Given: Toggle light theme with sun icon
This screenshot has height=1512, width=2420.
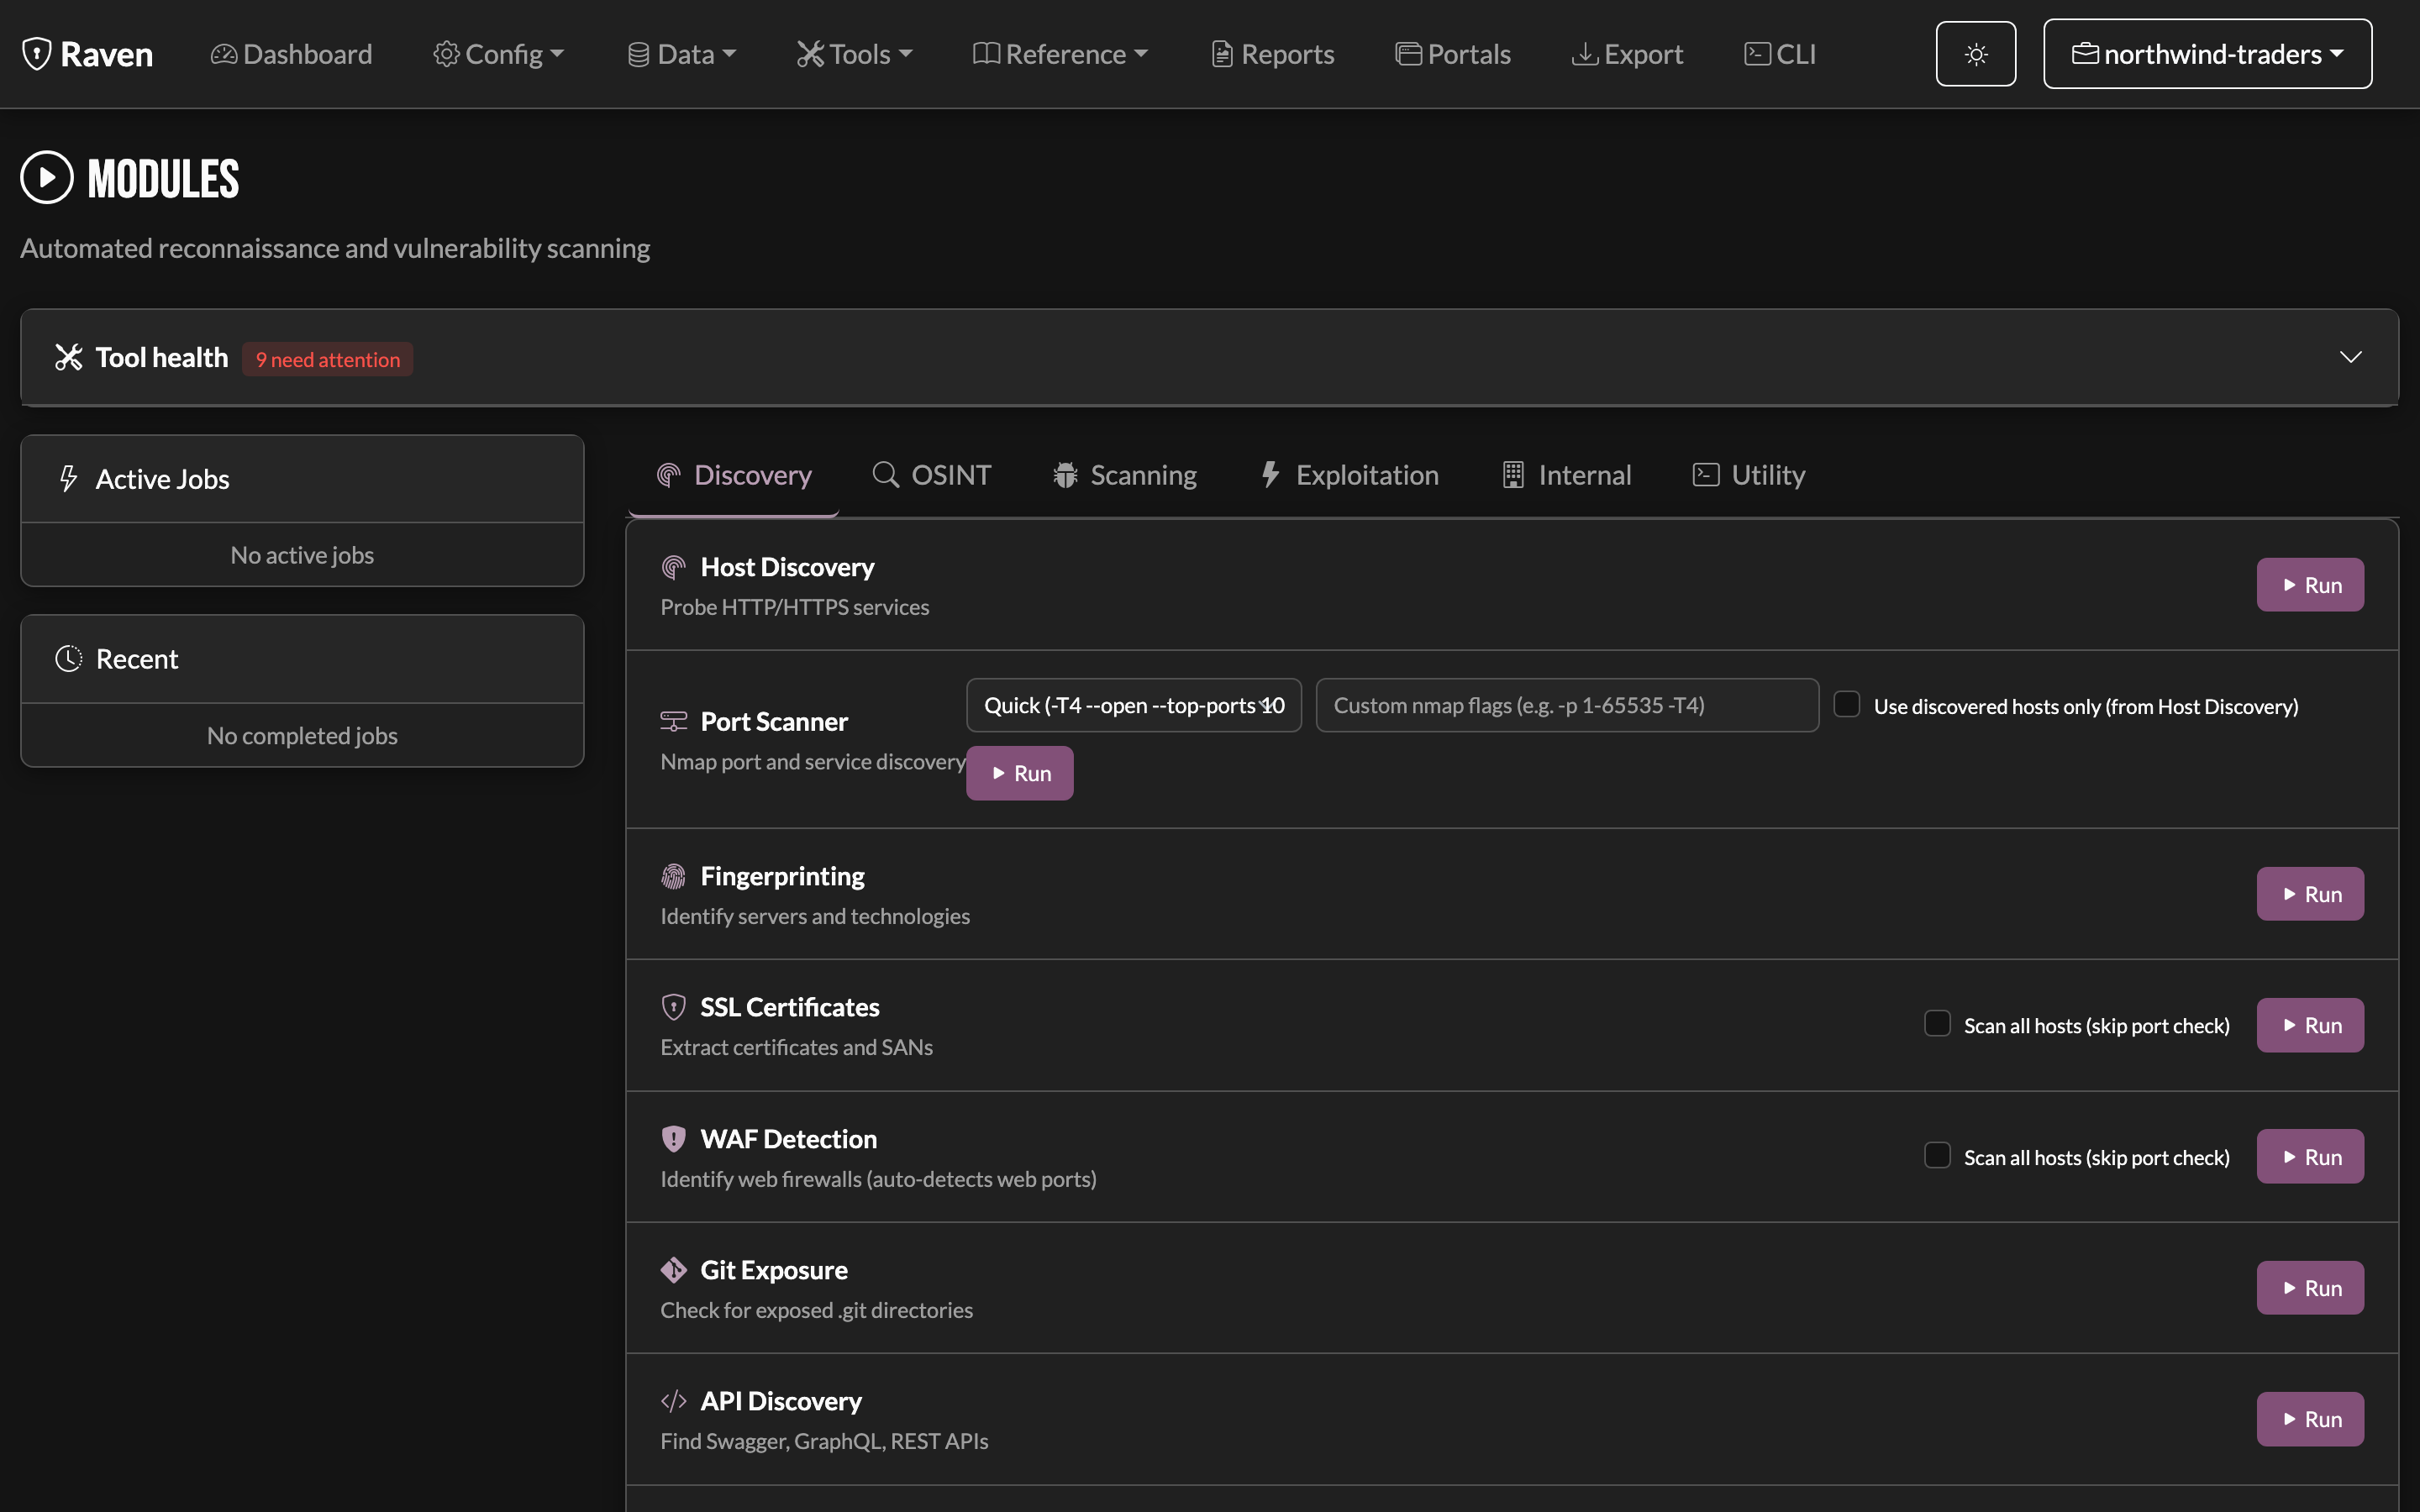Looking at the screenshot, I should click(1975, 54).
